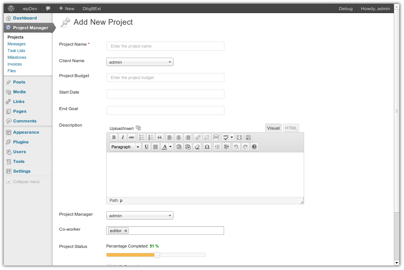Apply blockquote formatting
Viewport: 404px width, 270px height.
tap(160, 137)
